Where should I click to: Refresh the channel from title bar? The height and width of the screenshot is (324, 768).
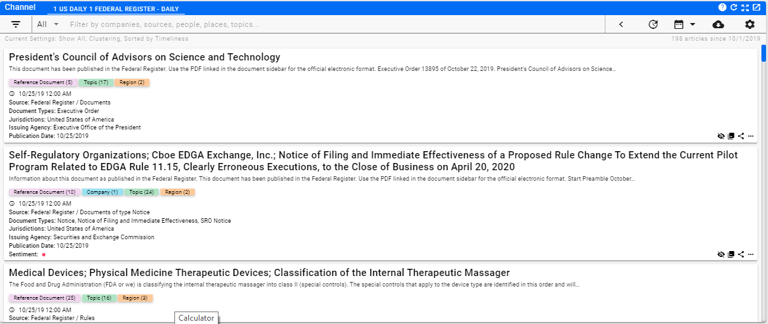coord(734,7)
